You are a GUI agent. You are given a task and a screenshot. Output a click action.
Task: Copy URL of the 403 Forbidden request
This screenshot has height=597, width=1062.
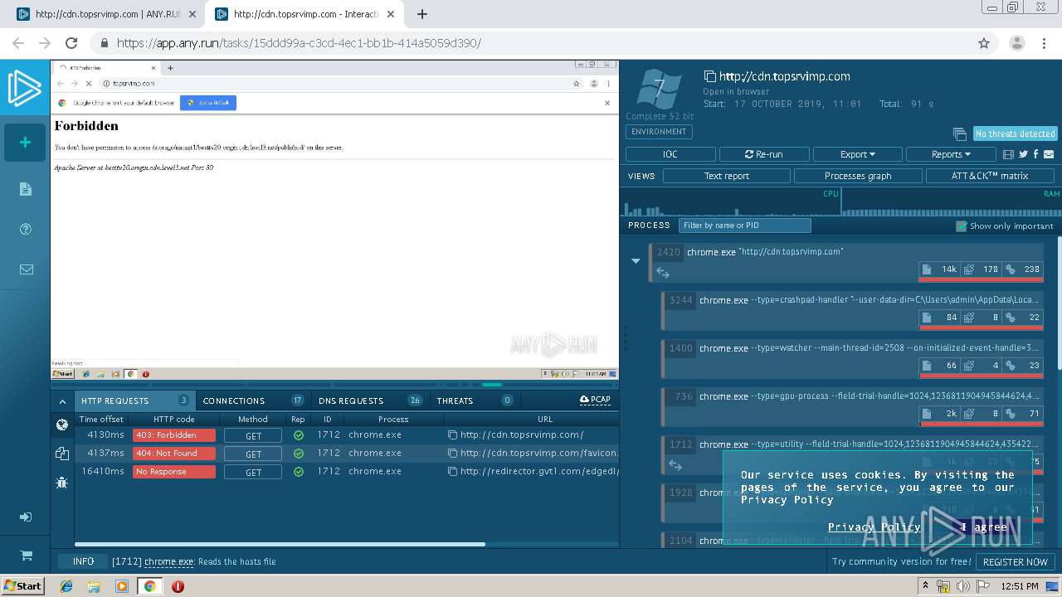(x=452, y=434)
